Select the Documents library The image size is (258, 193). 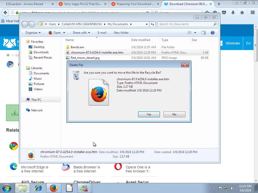[41, 73]
